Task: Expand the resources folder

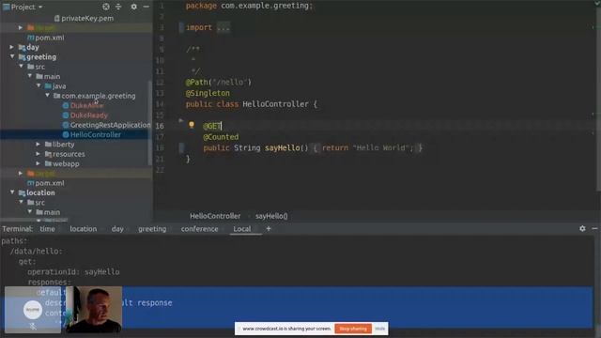Action: tap(38, 154)
